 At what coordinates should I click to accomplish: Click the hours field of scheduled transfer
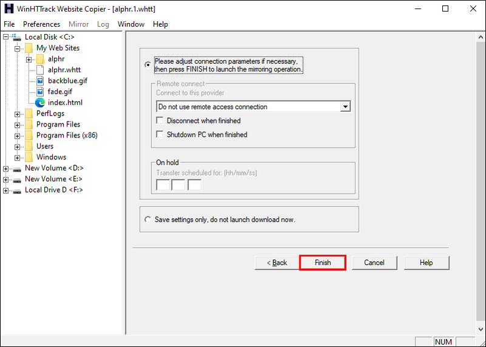click(163, 185)
